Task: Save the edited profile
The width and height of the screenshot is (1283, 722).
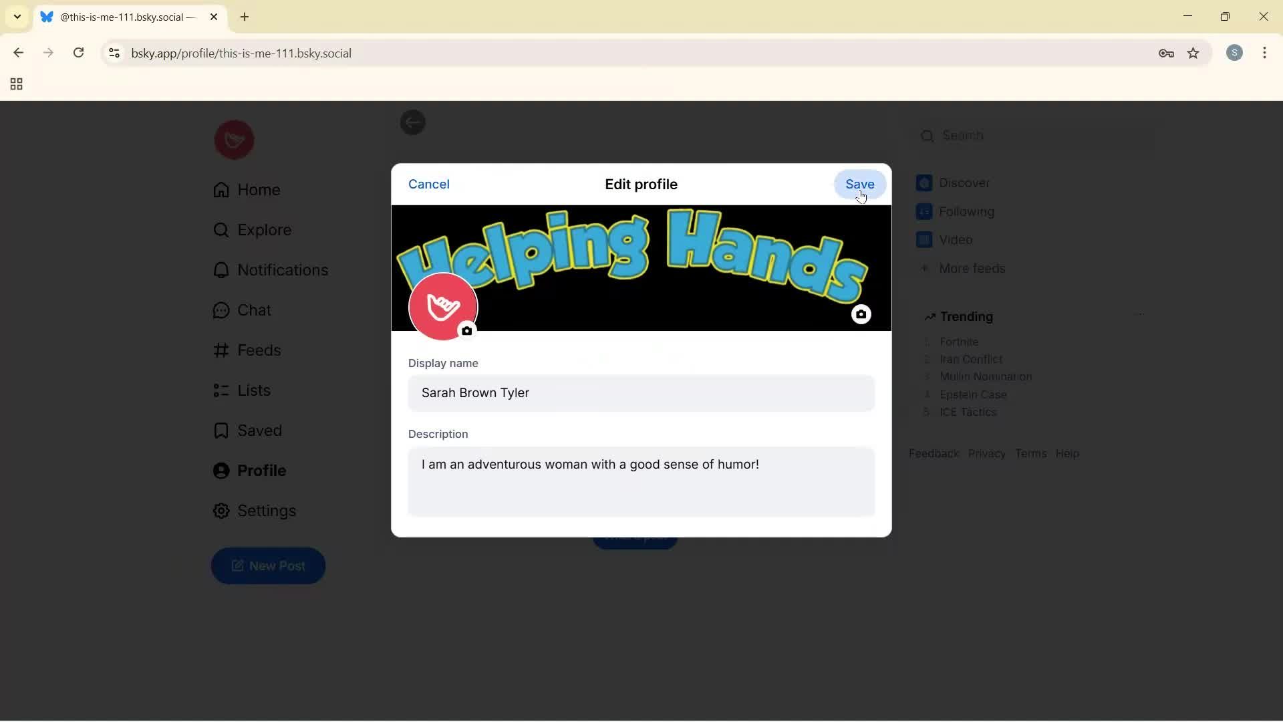Action: 859,184
